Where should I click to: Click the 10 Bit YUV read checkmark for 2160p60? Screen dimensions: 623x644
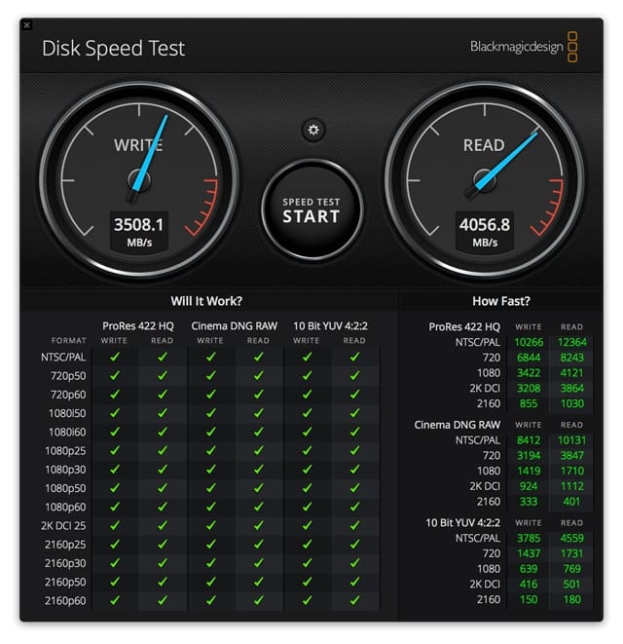click(354, 600)
